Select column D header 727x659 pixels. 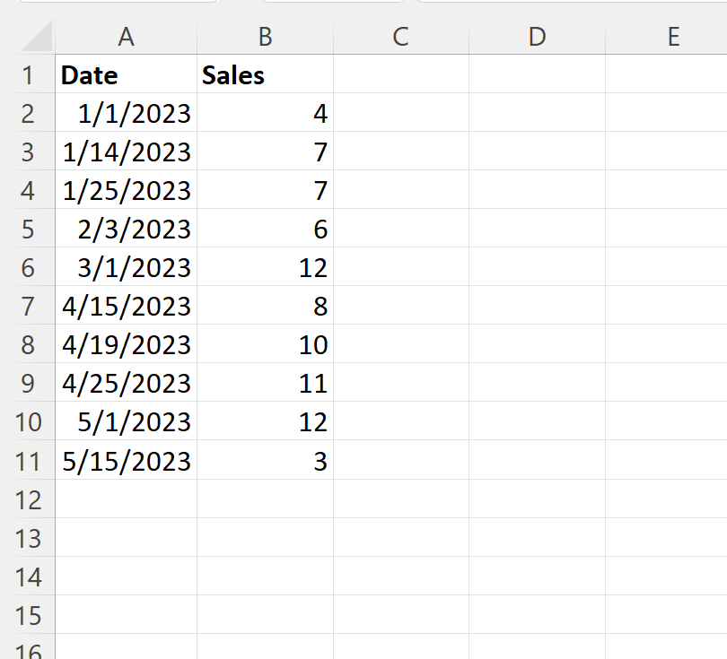pyautogui.click(x=537, y=36)
